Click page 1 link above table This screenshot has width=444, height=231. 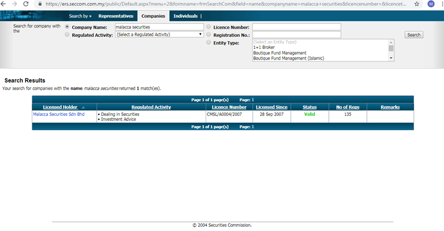253,100
